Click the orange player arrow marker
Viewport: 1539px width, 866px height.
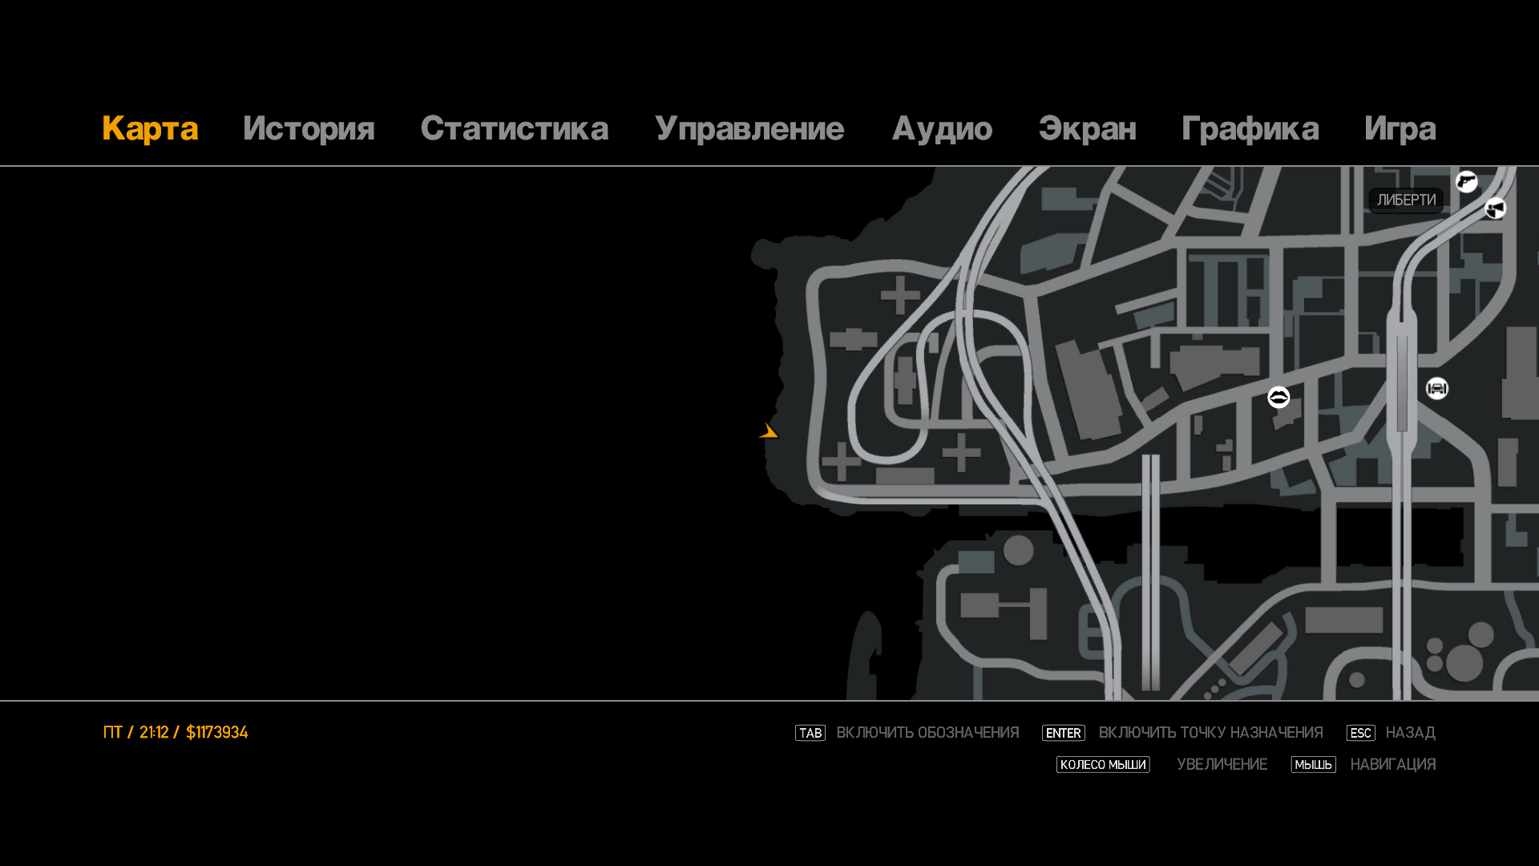[x=769, y=432]
